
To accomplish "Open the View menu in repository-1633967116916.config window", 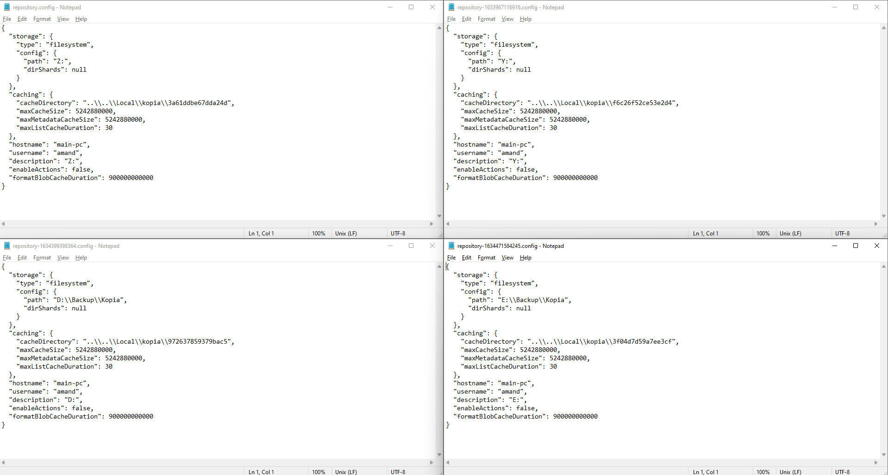I will pyautogui.click(x=507, y=19).
